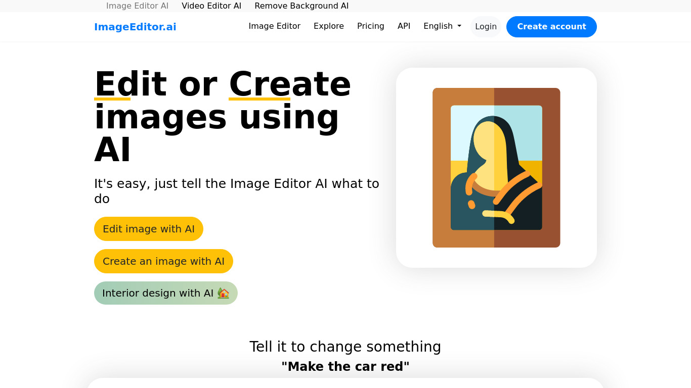691x388 pixels.
Task: Click the heading "Edit or Create images using AI"
Action: pos(223,117)
